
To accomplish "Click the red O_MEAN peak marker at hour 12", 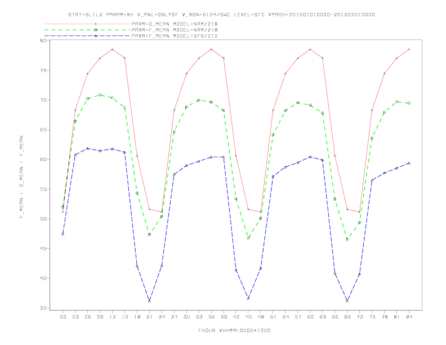I will click(x=113, y=49).
